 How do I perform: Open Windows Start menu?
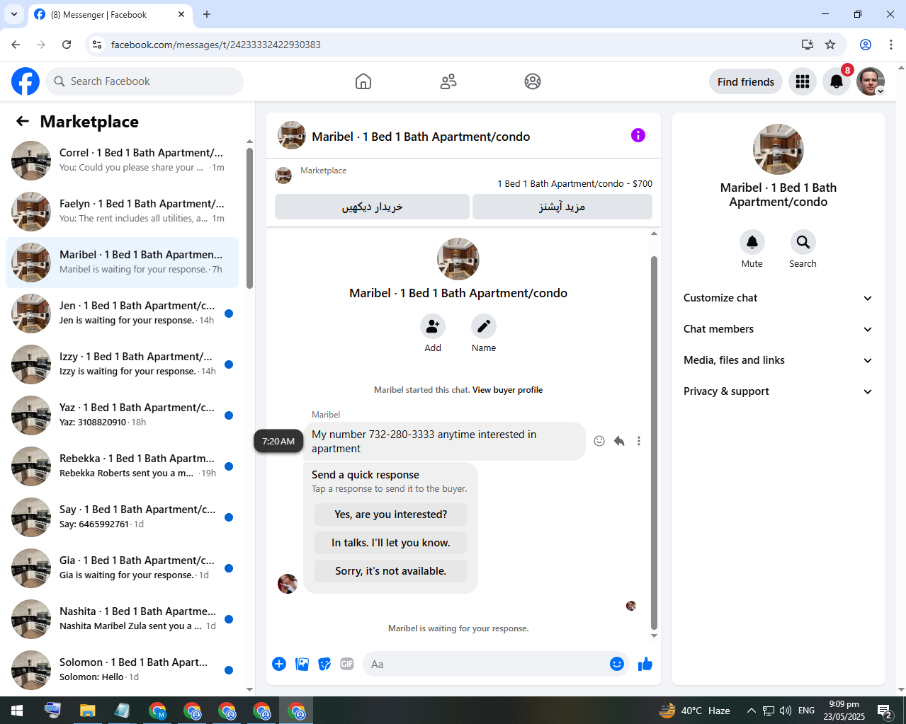pyautogui.click(x=17, y=710)
